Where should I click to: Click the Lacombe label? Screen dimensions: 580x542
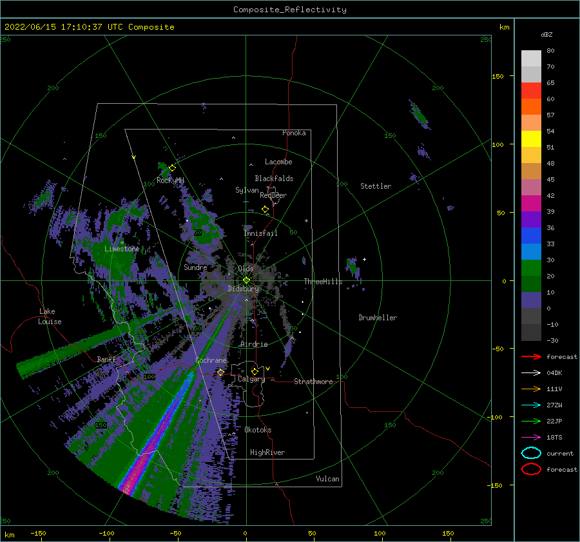pyautogui.click(x=278, y=162)
